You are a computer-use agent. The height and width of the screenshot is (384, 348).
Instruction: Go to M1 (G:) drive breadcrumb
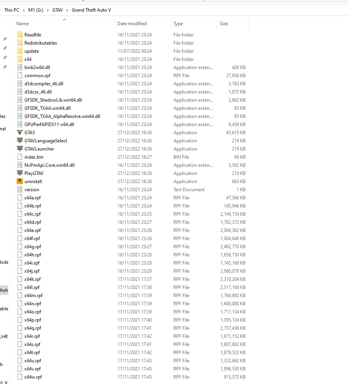point(36,10)
